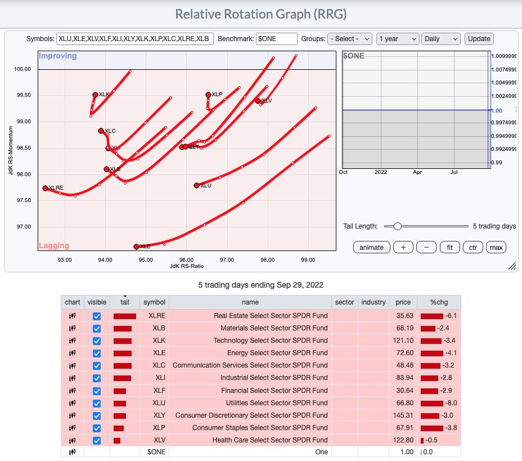Sort table by the symbol column header

(x=155, y=302)
